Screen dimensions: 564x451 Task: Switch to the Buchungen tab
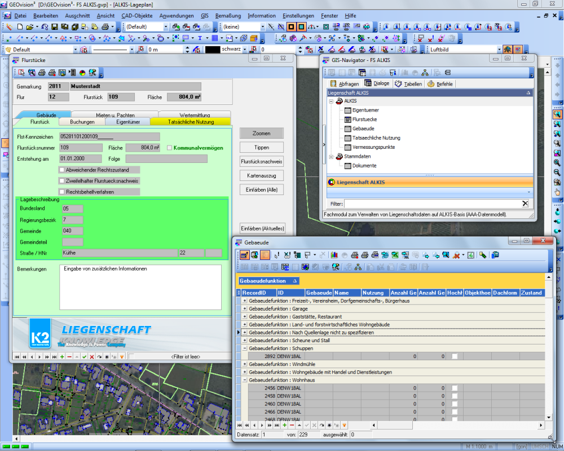coord(82,122)
